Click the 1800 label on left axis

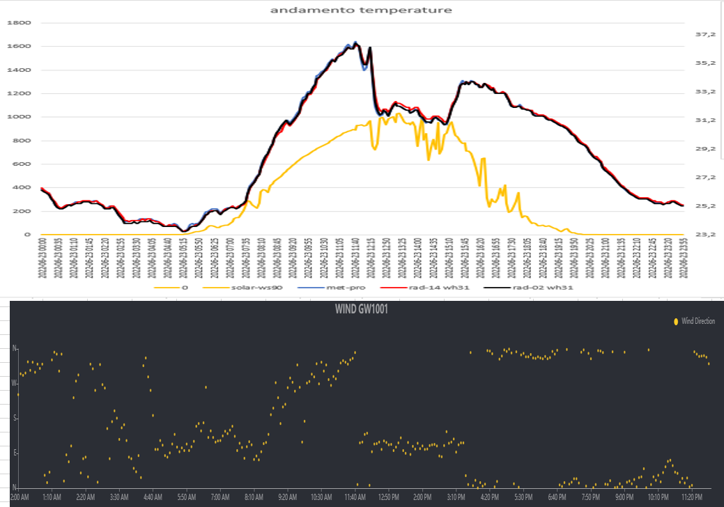coord(20,23)
